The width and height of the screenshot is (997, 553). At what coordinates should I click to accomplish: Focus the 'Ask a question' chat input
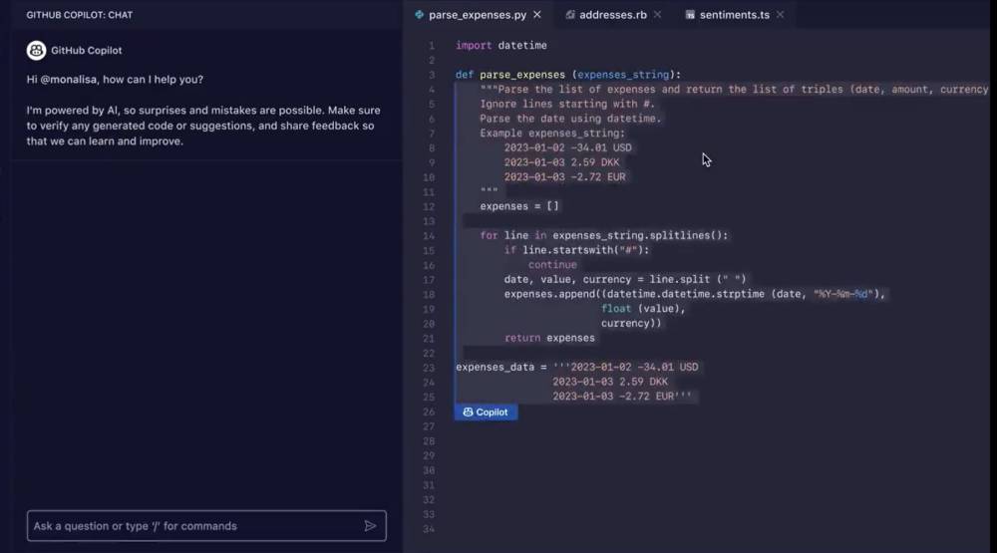point(206,526)
